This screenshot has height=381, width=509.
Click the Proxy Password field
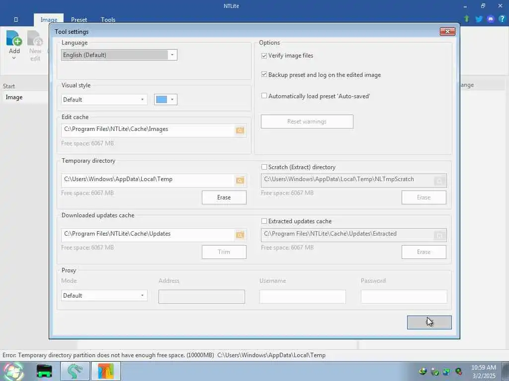(404, 297)
